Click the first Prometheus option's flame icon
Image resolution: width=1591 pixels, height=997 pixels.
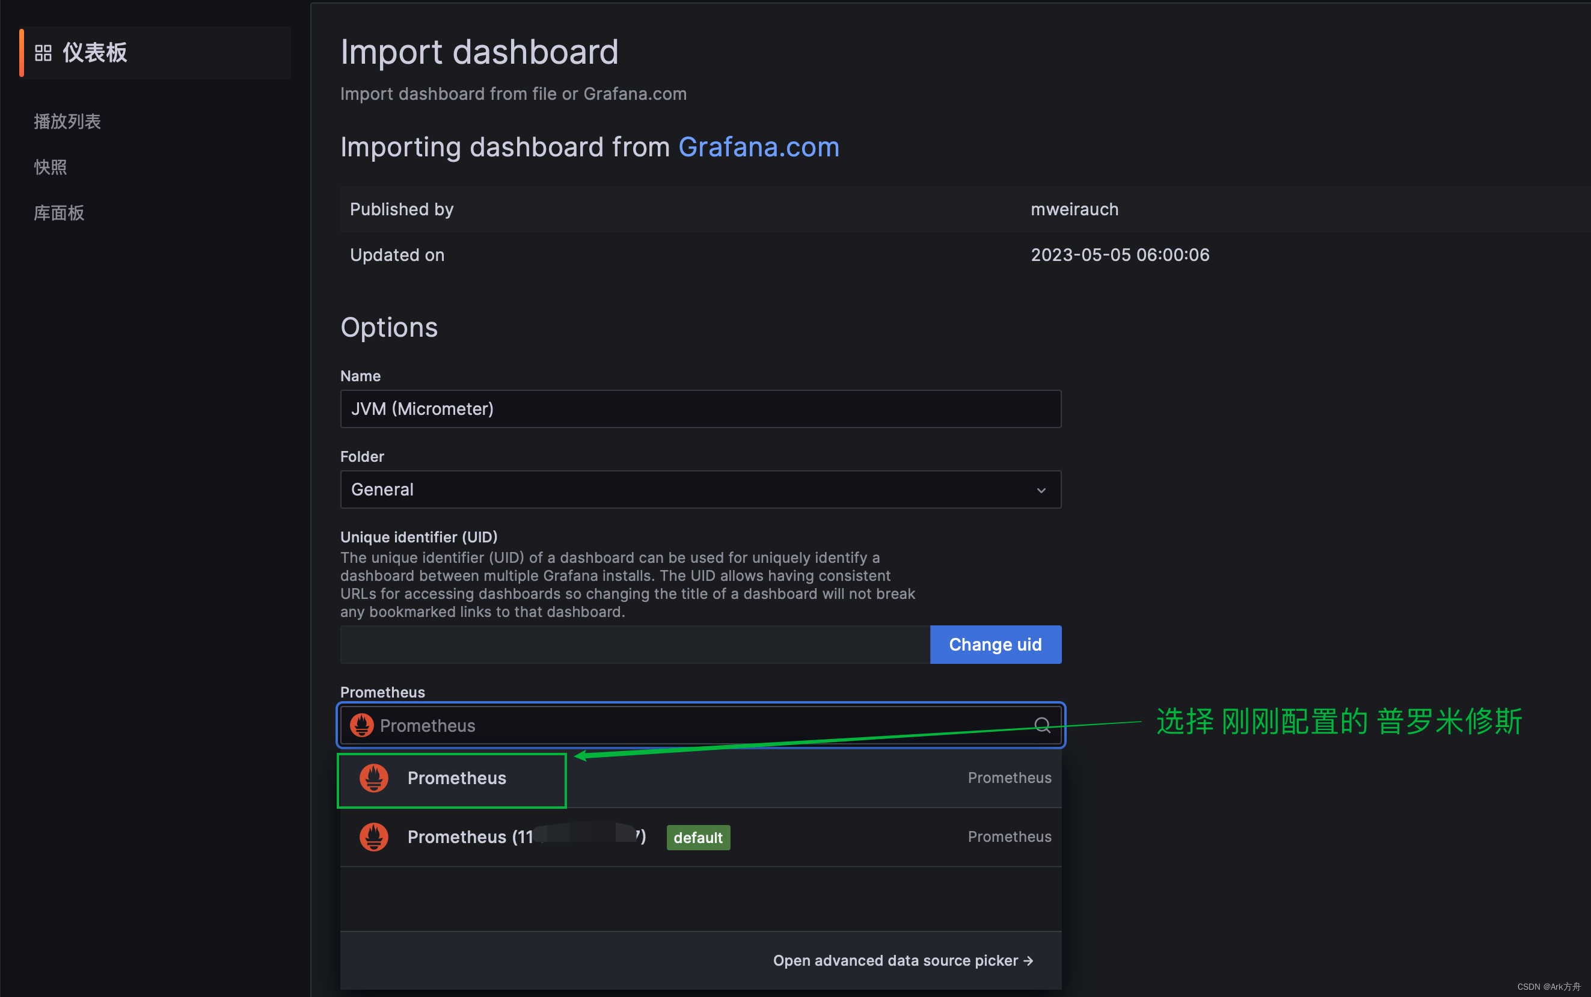(x=374, y=778)
